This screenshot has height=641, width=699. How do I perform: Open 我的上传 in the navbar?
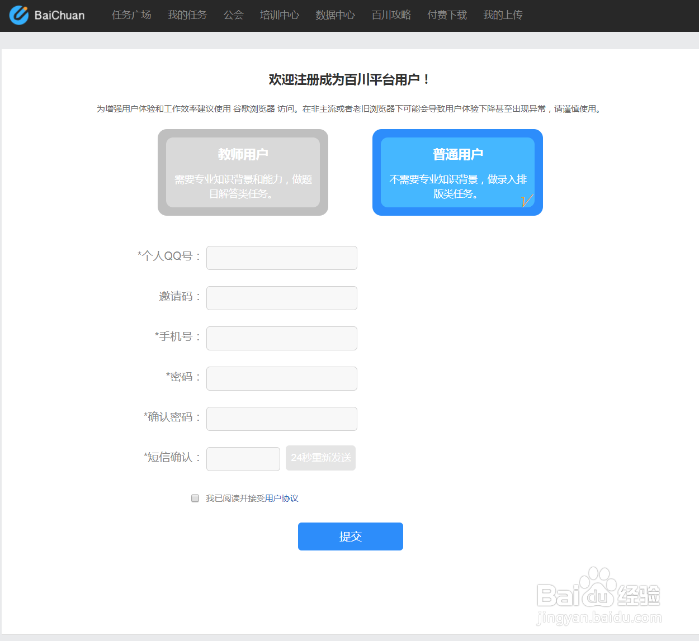(503, 15)
